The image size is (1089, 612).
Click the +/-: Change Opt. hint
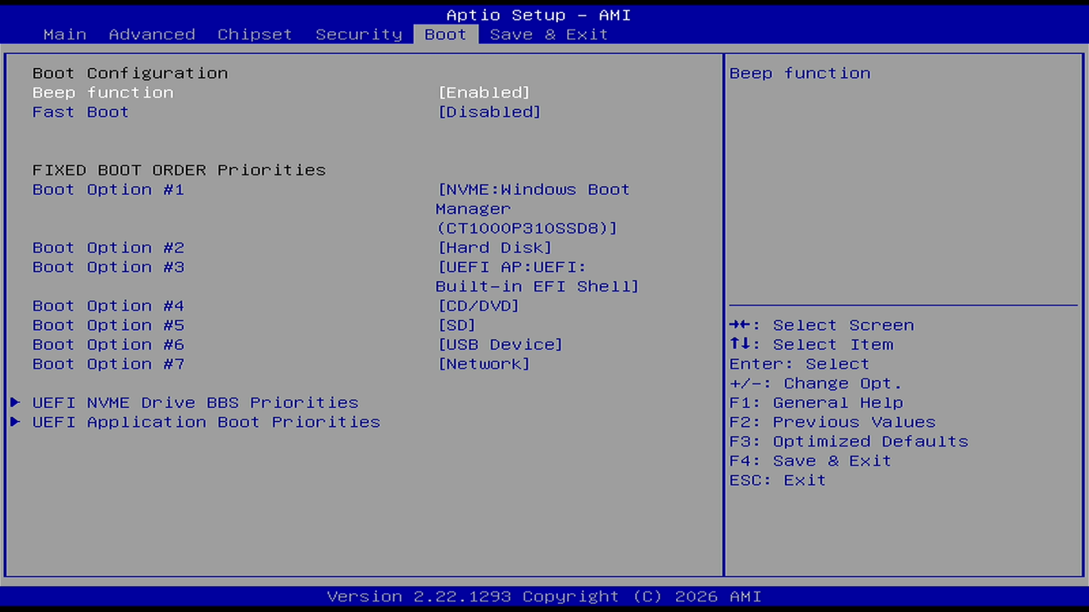coord(815,383)
